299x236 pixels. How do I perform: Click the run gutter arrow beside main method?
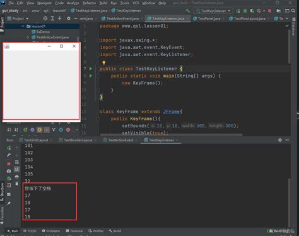point(91,76)
